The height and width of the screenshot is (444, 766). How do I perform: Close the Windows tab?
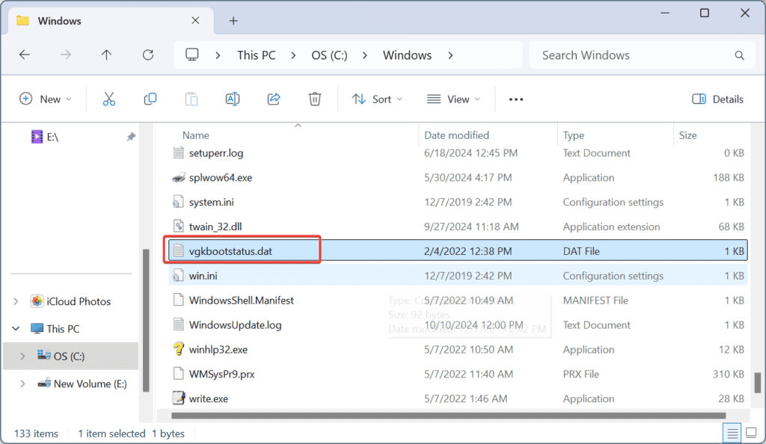click(x=195, y=20)
